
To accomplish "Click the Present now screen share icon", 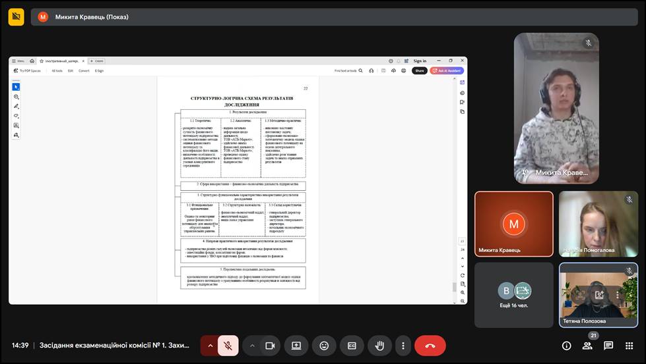I will tap(296, 346).
